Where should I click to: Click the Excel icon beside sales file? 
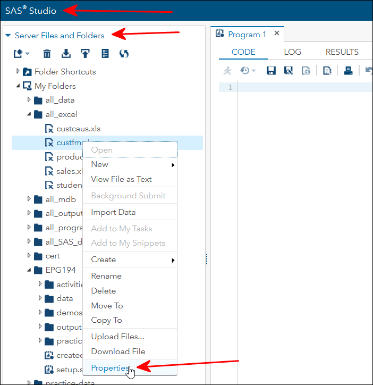tap(49, 171)
